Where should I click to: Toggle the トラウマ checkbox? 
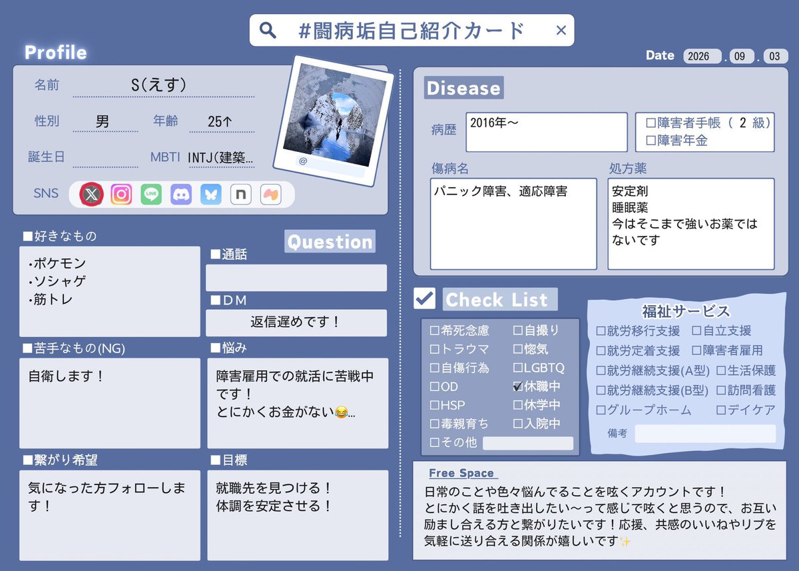[434, 349]
